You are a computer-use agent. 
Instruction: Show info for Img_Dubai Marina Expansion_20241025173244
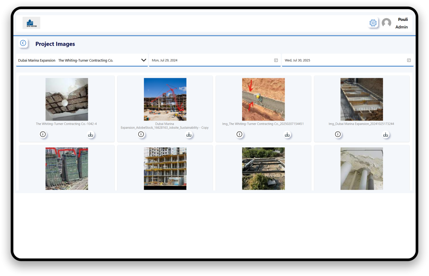[x=338, y=134]
